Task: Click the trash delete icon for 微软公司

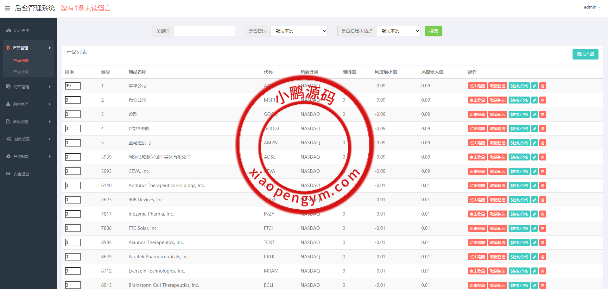Action: pos(543,100)
